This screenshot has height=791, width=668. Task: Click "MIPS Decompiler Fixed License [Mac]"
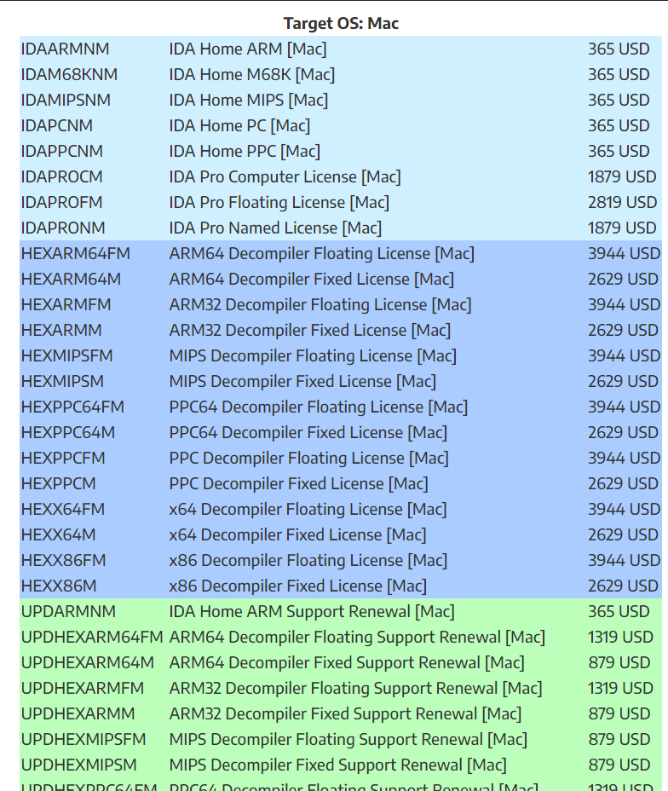click(x=303, y=381)
